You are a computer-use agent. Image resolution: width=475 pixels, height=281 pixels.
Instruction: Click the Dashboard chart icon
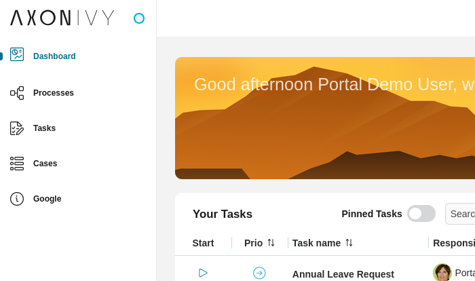[17, 54]
